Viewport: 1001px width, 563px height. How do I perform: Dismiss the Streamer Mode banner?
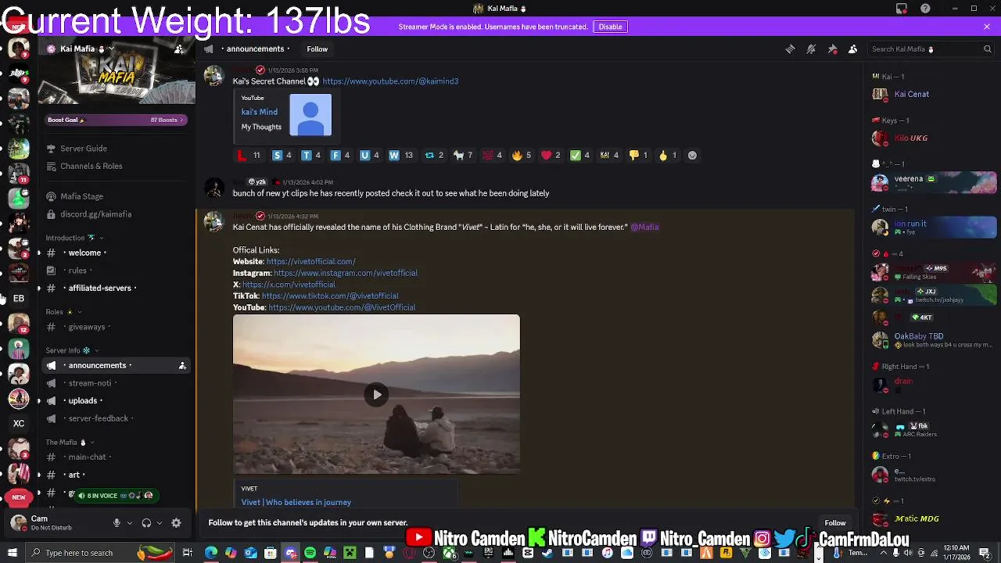click(987, 27)
